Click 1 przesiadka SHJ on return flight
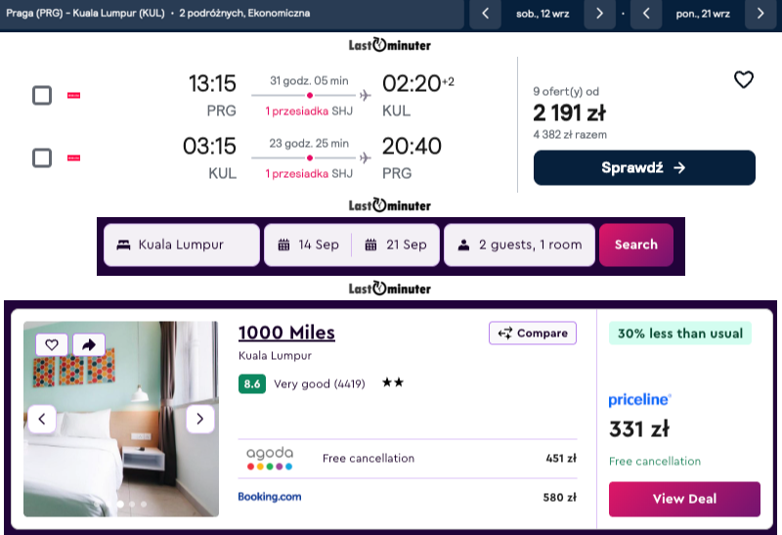The width and height of the screenshot is (782, 535). pos(309,174)
